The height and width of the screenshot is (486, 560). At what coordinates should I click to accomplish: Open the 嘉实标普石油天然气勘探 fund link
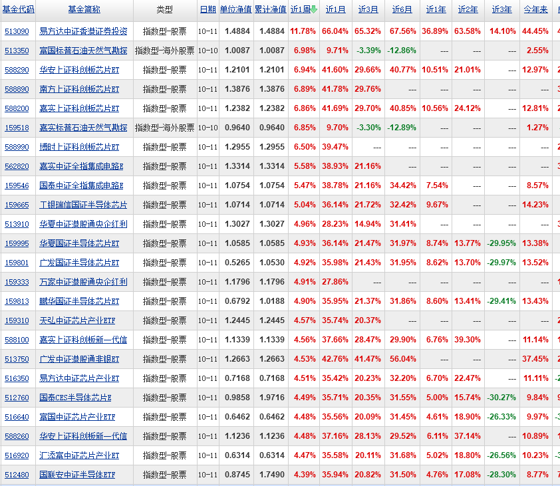(83, 128)
